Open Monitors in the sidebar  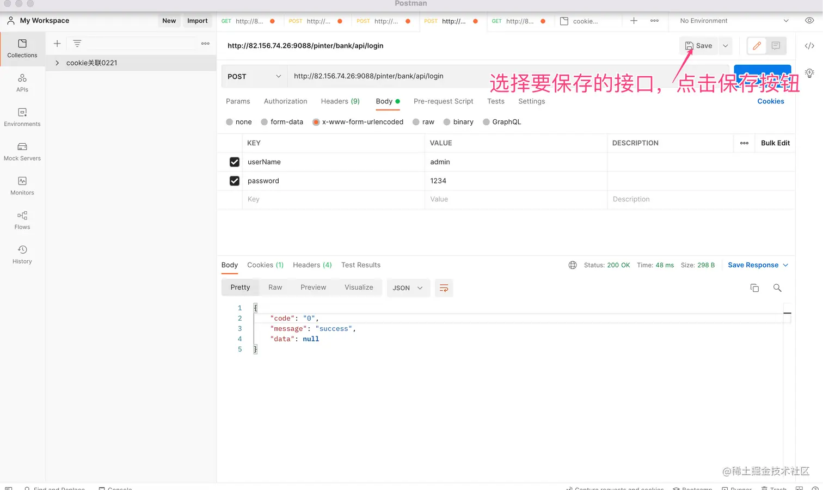[x=22, y=186]
